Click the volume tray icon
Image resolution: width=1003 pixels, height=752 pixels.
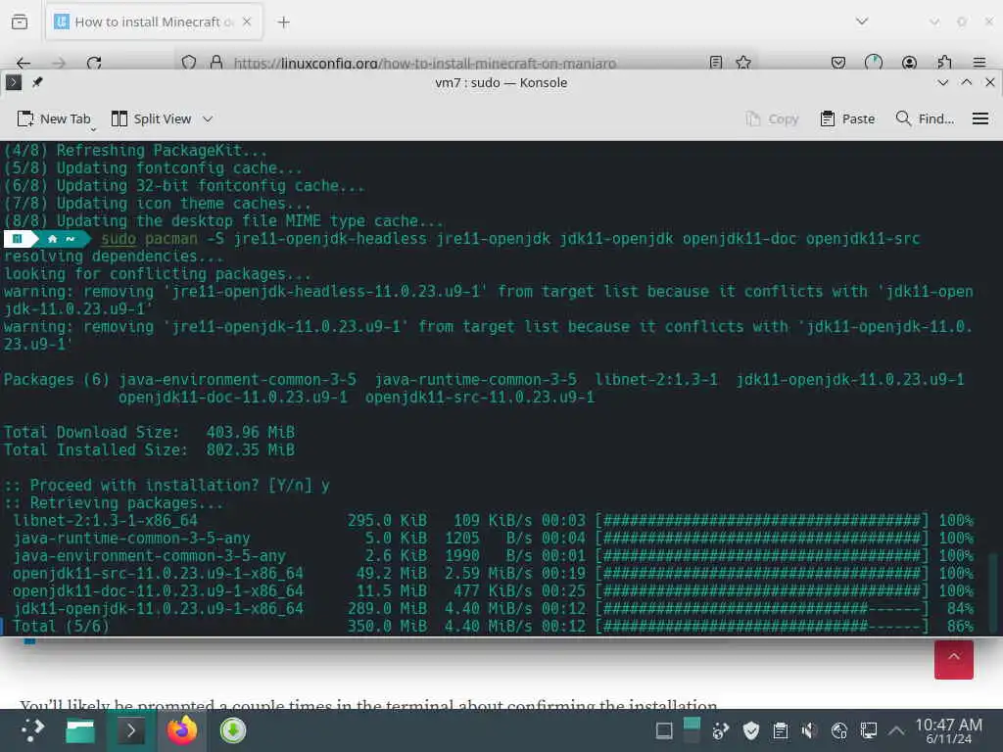pyautogui.click(x=809, y=730)
